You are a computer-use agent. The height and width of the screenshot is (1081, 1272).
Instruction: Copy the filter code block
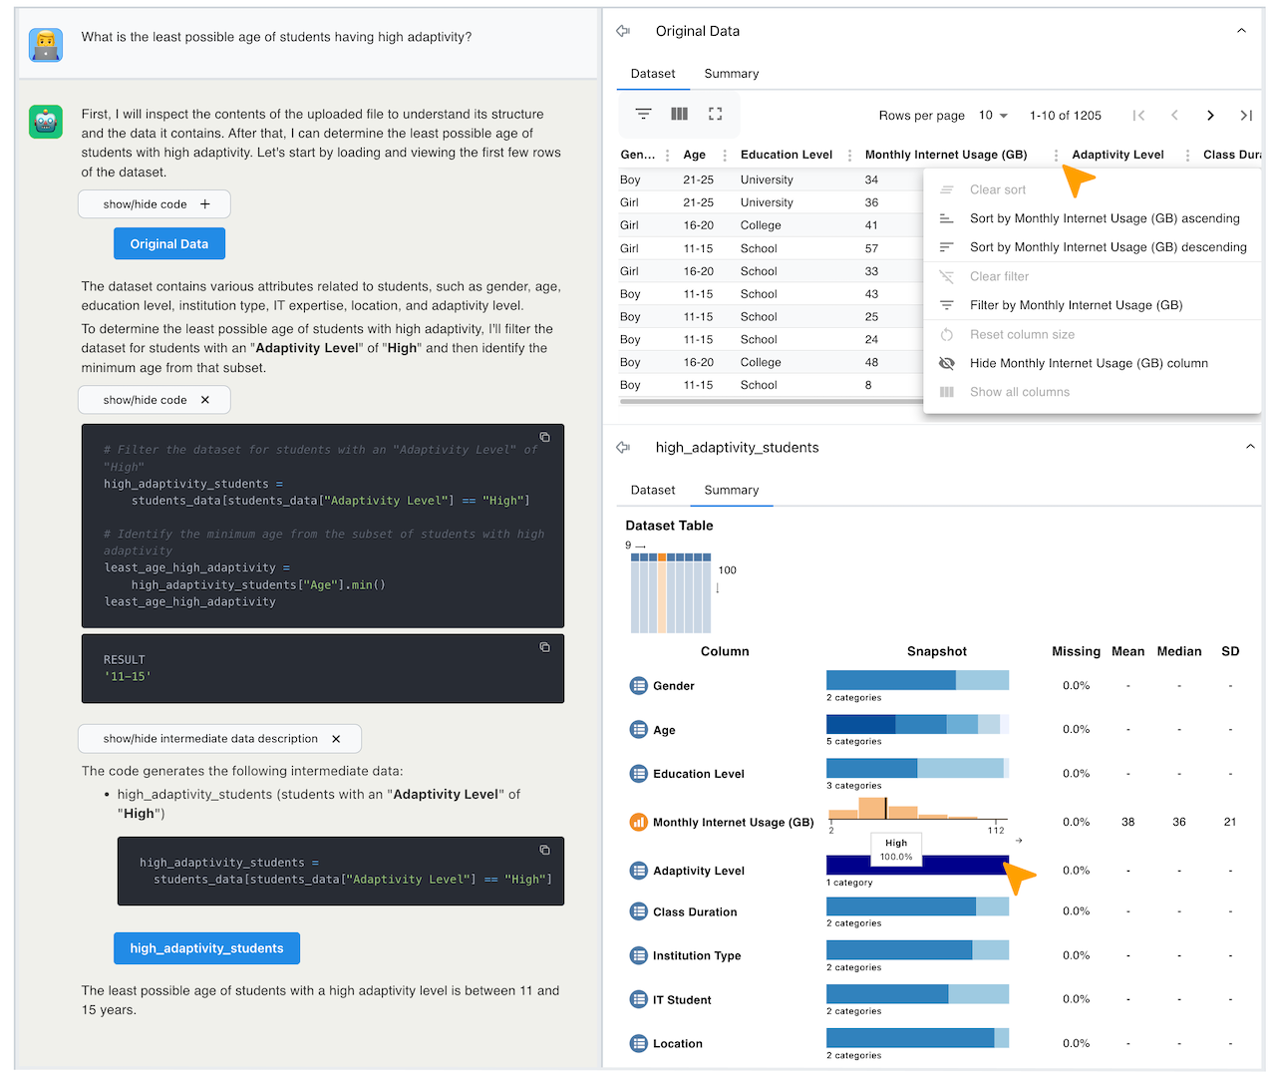coord(544,437)
